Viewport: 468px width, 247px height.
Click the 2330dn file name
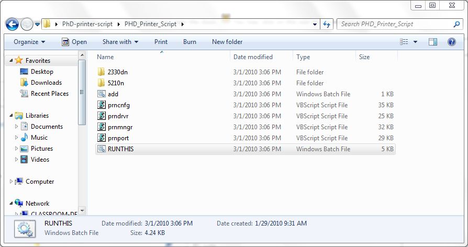click(x=118, y=72)
